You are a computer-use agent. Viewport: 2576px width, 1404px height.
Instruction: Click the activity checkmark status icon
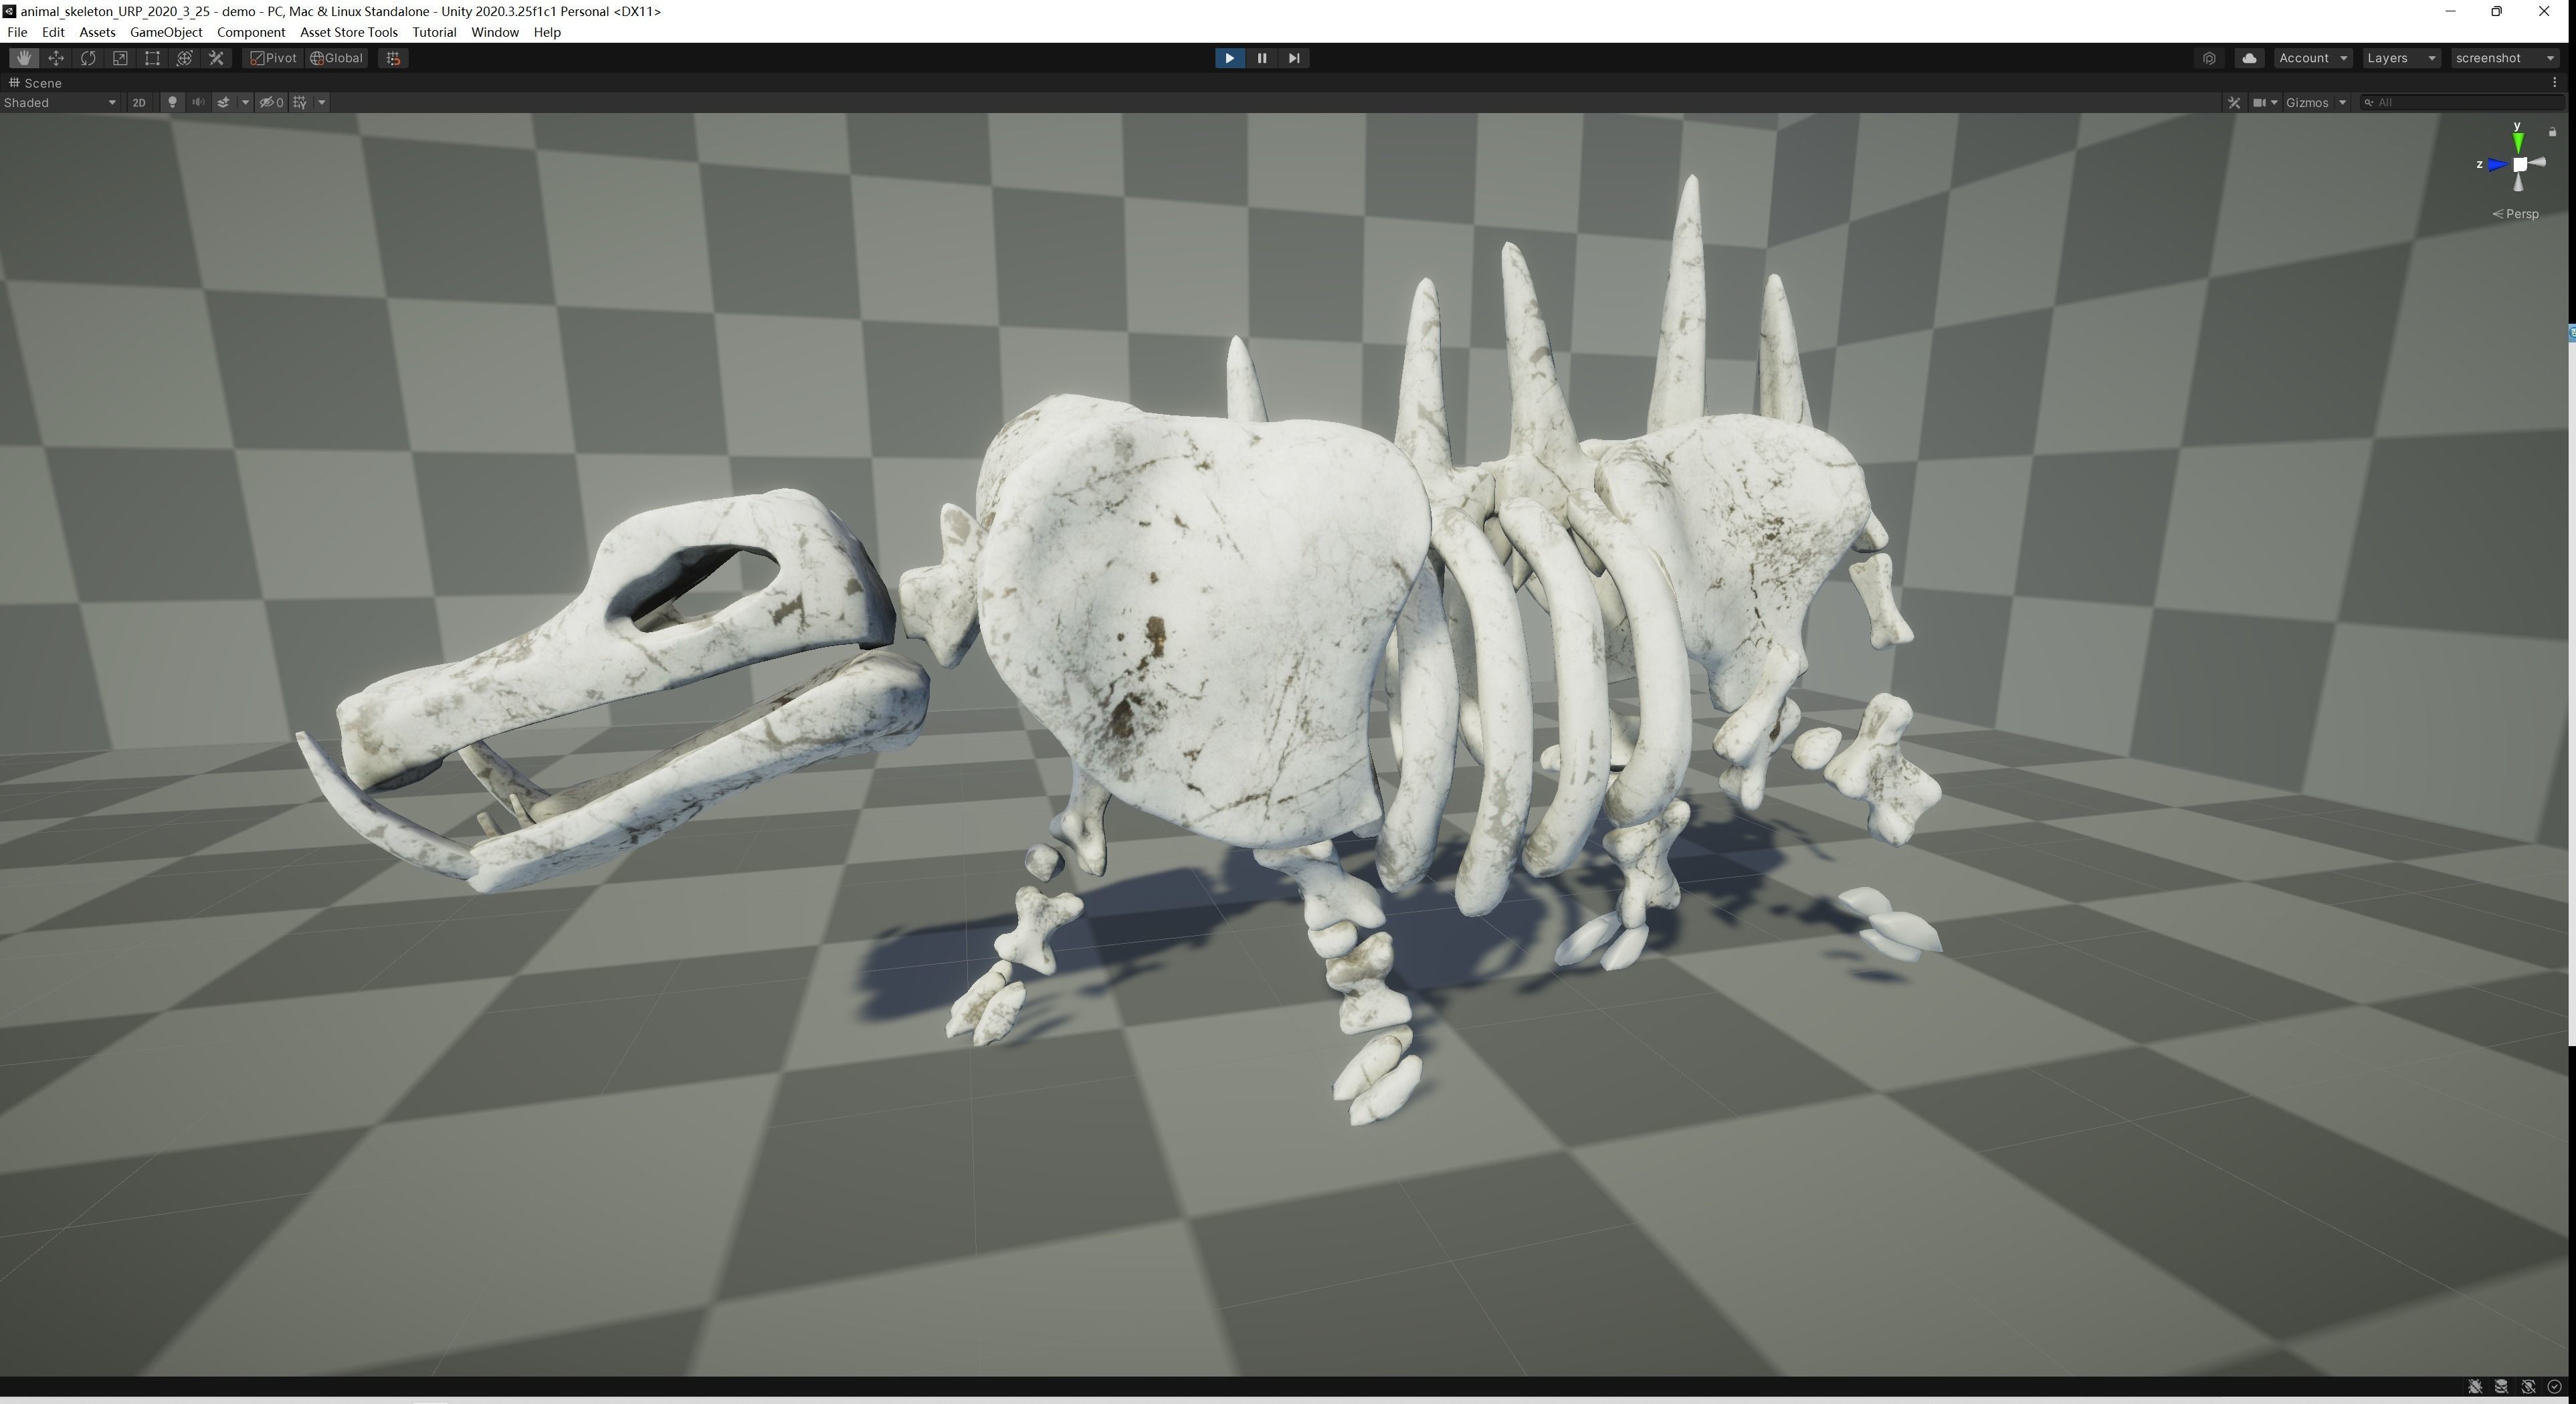pos(2555,1386)
